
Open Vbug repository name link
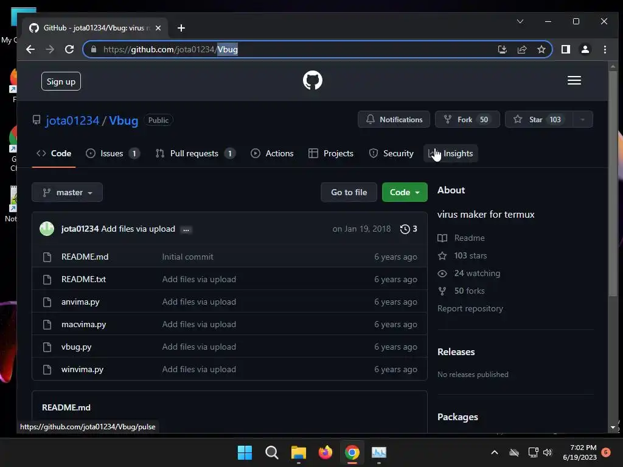tap(124, 120)
